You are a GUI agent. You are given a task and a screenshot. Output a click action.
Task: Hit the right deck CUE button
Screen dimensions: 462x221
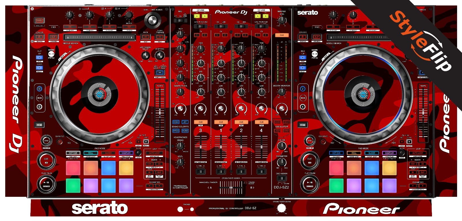[310, 160]
